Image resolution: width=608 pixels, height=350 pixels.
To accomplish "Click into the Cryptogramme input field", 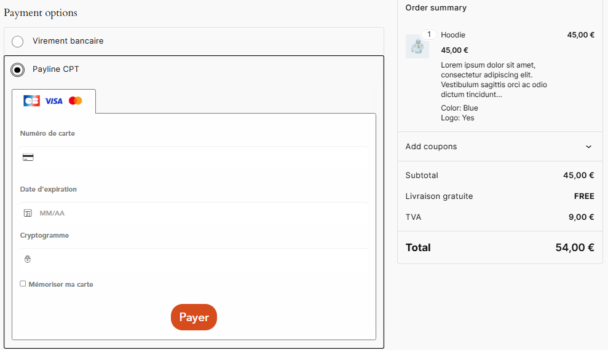I will pyautogui.click(x=197, y=259).
